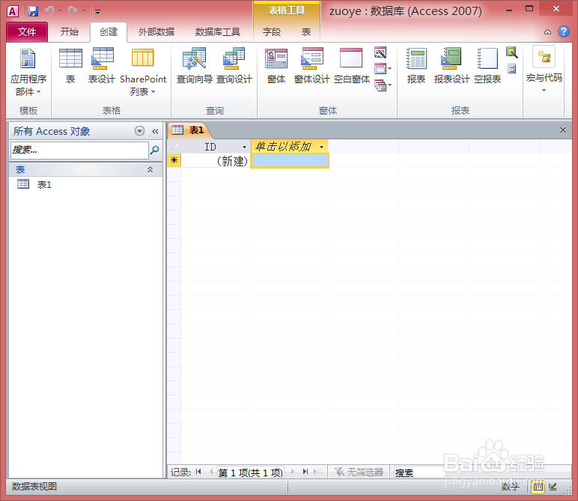578x501 pixels.
Task: Click the Undo arrow in quick access toolbar
Action: 49,11
